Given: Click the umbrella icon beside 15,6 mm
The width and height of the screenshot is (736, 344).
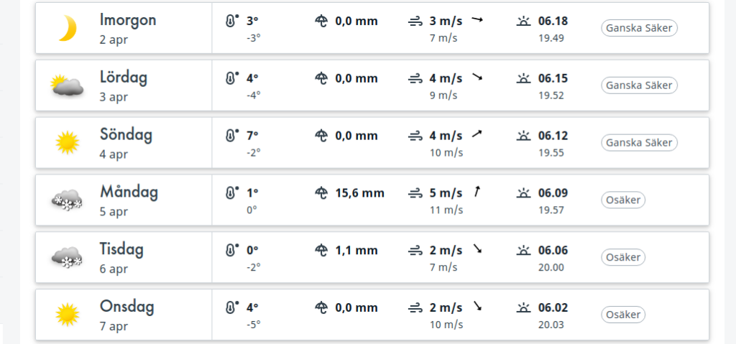Looking at the screenshot, I should [x=321, y=193].
